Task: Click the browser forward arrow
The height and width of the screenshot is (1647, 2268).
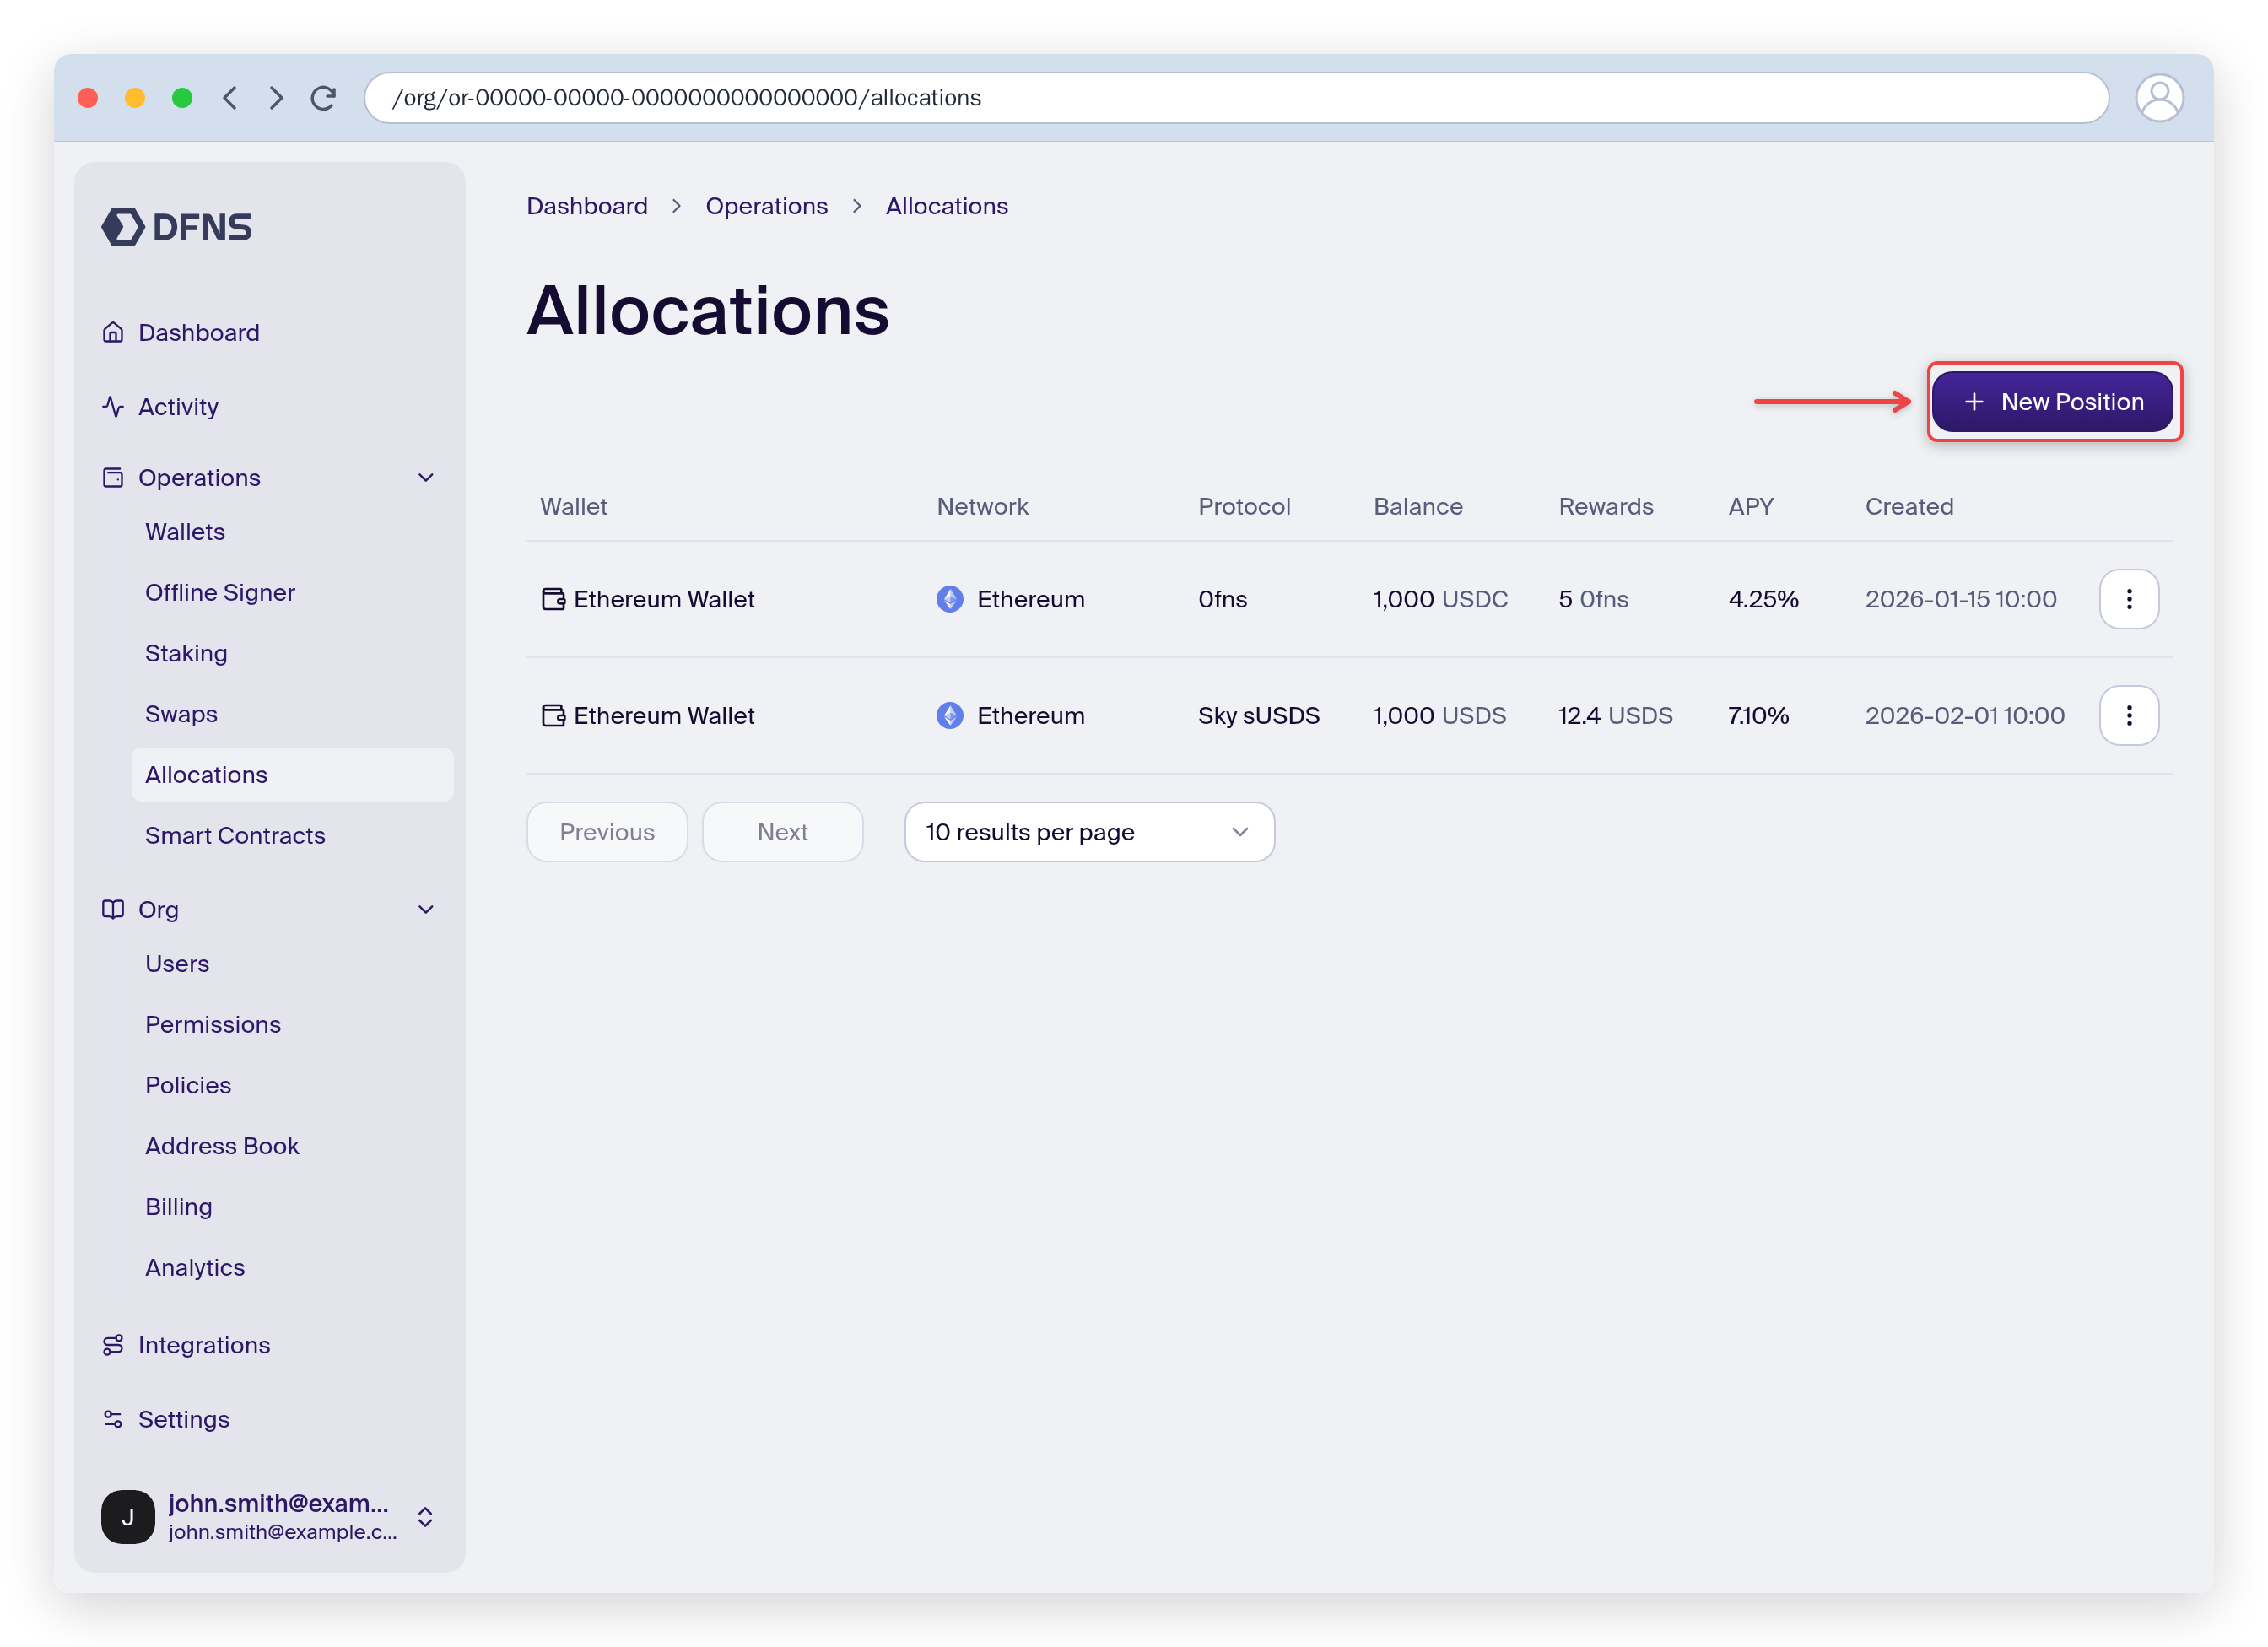Action: click(x=276, y=98)
